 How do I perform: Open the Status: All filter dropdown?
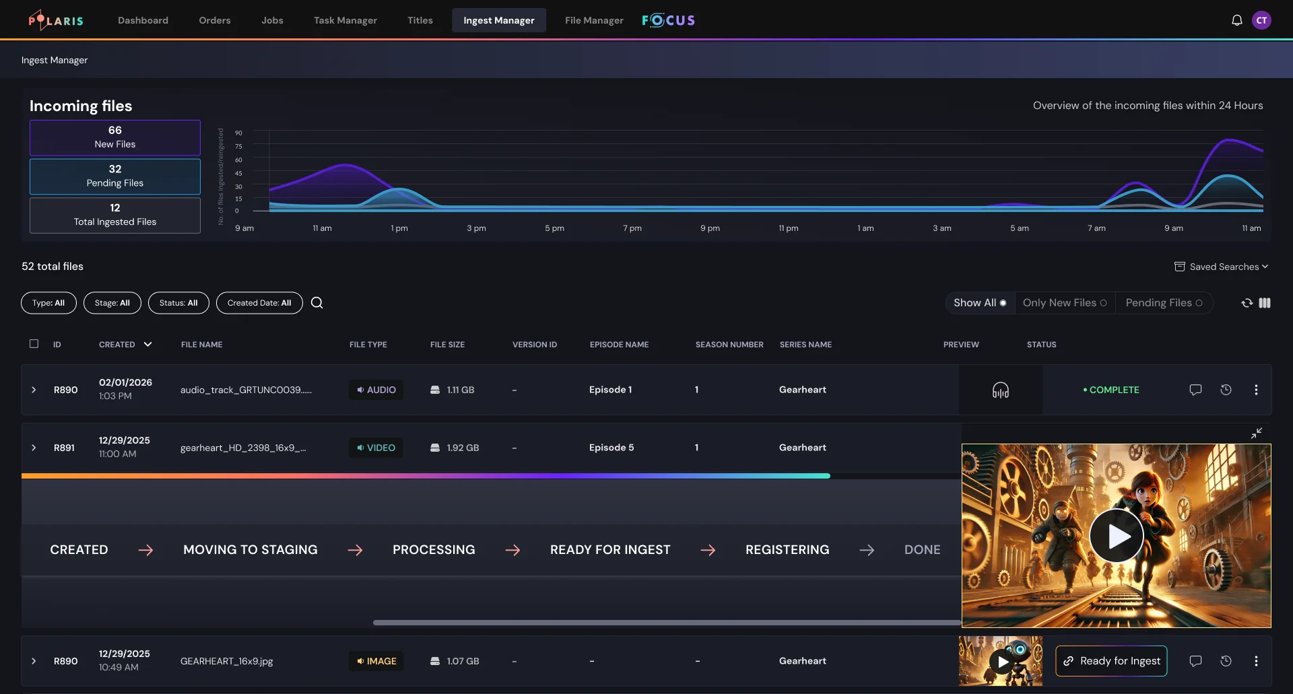(x=178, y=303)
